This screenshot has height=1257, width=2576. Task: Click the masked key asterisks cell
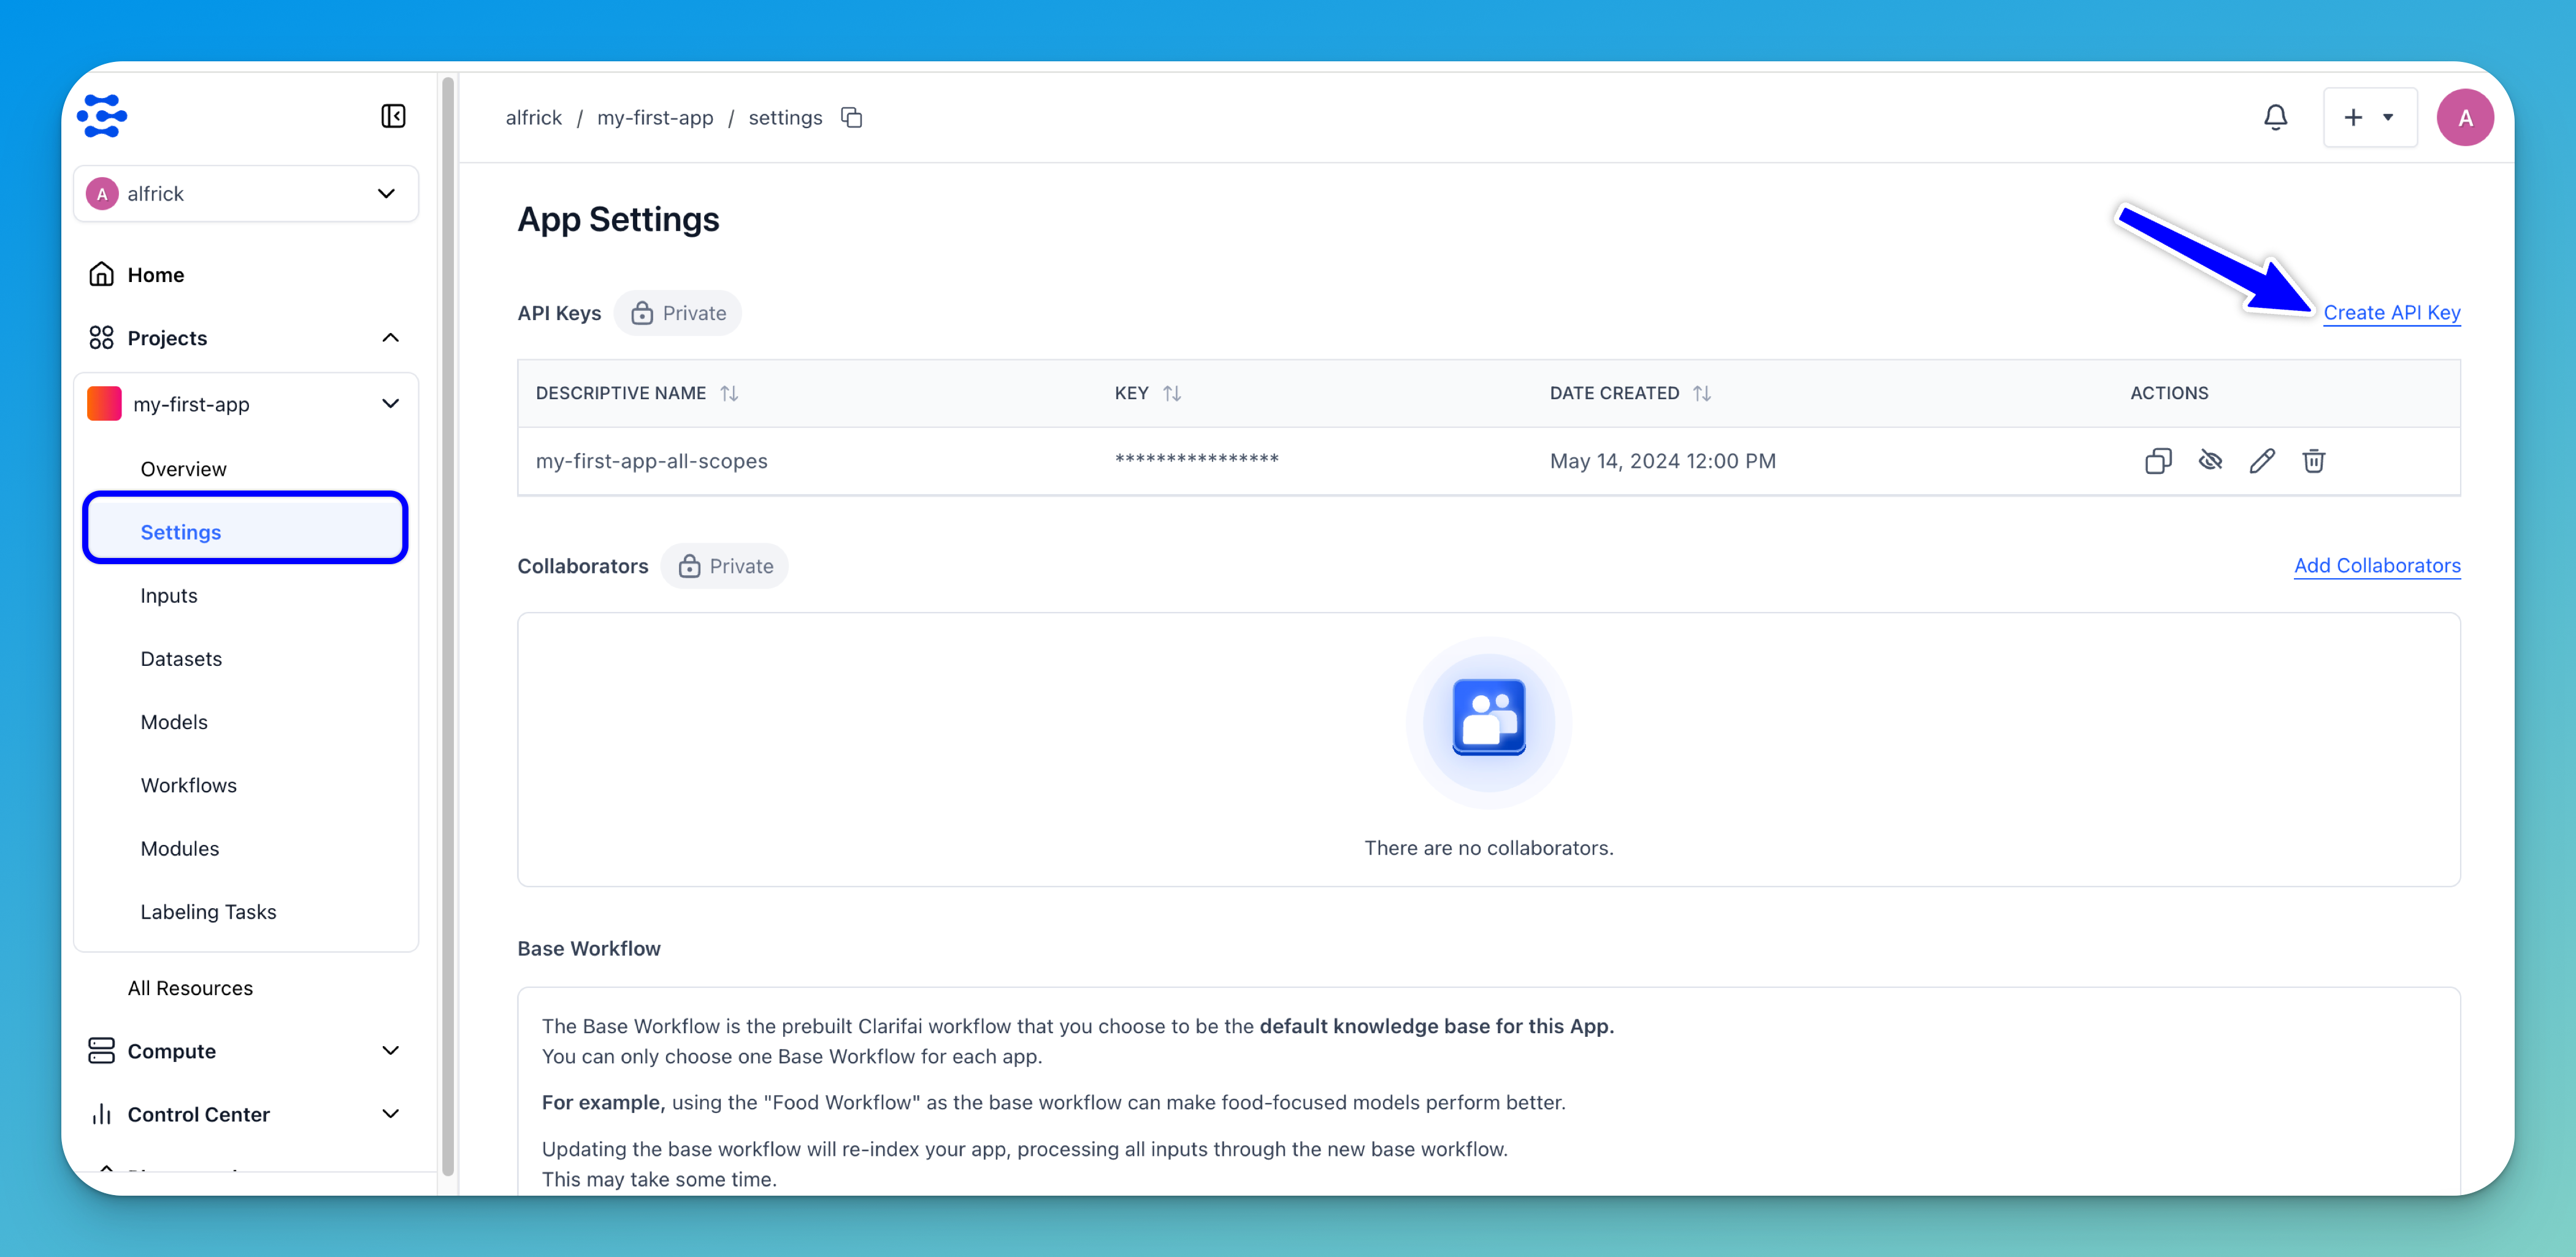point(1196,459)
